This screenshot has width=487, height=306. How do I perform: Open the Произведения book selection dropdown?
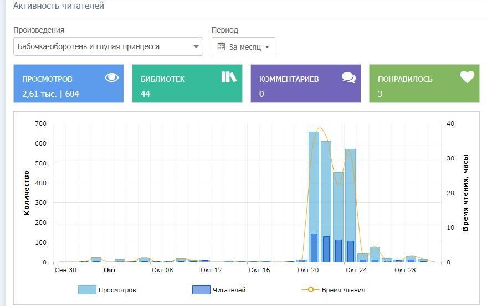tap(108, 47)
